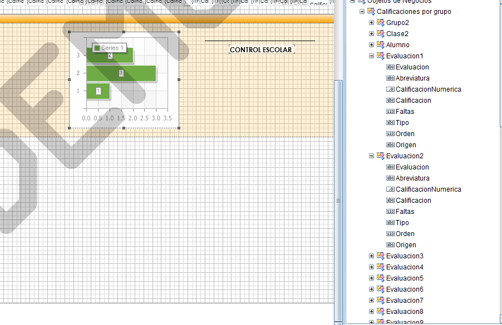
Task: Click abc icon of Abreviatura under Evaluacion1
Action: (390, 78)
